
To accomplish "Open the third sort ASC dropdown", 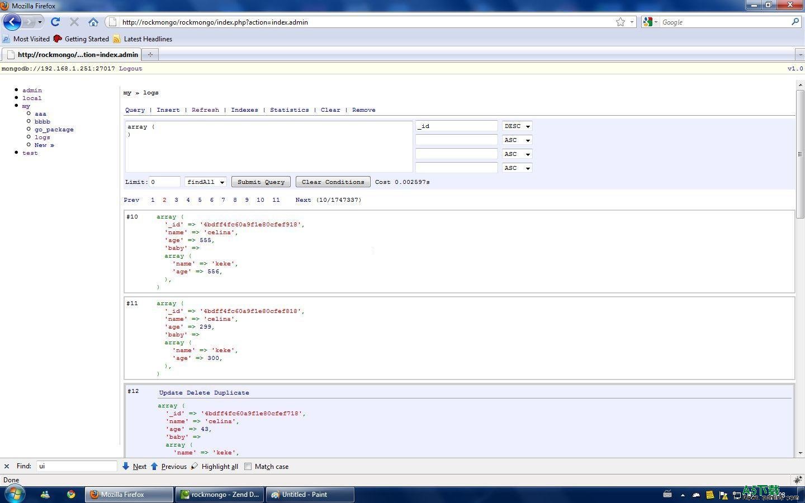I will click(517, 154).
